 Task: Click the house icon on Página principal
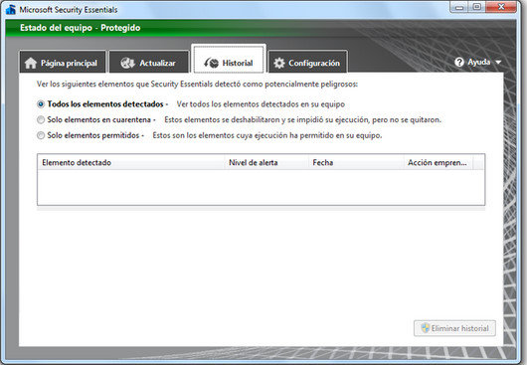pyautogui.click(x=31, y=63)
